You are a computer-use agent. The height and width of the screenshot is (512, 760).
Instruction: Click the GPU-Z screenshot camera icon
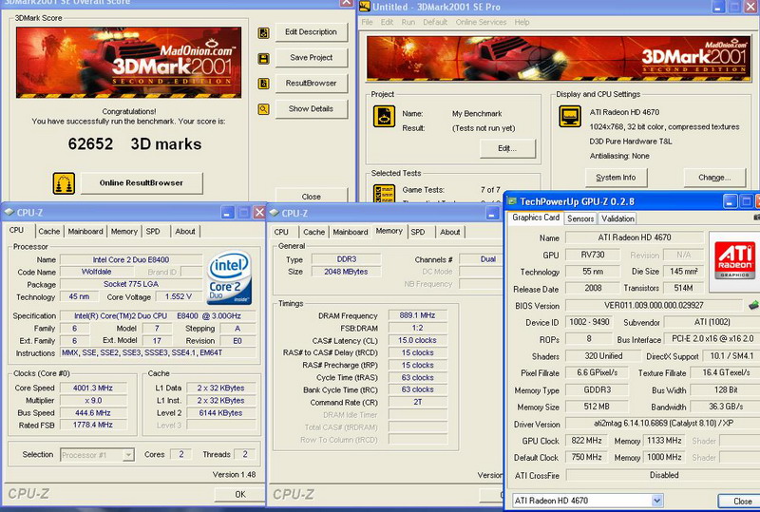pyautogui.click(x=757, y=218)
